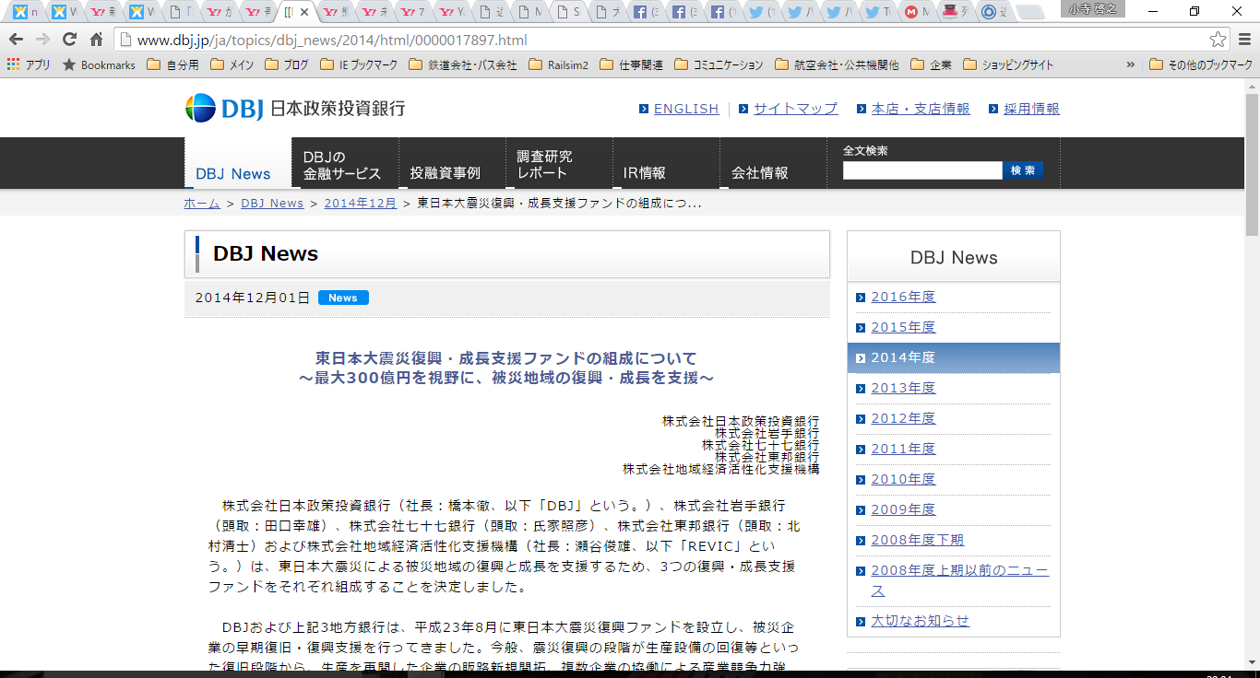Open the 航空会社・公共機関他 bookmark folder

(837, 65)
